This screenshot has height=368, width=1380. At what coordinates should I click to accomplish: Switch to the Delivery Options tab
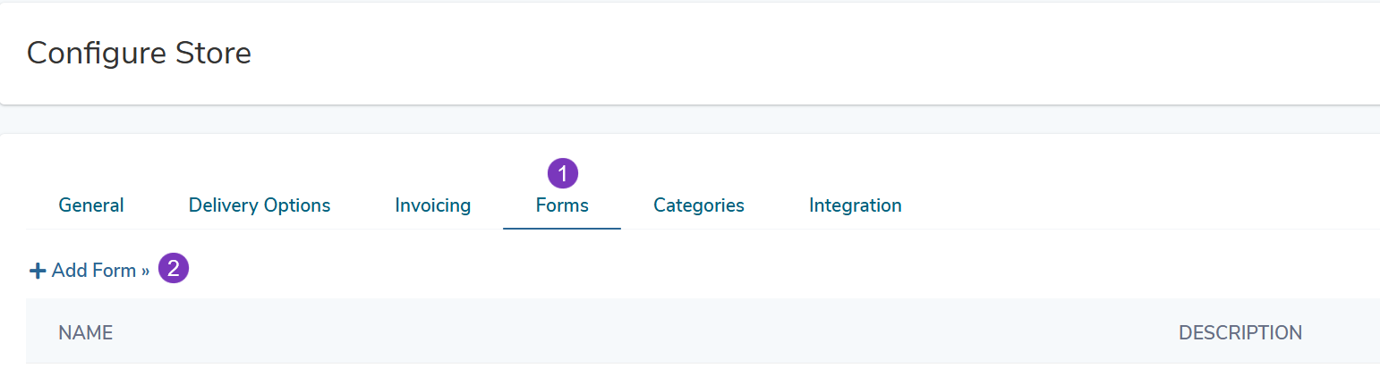coord(260,205)
